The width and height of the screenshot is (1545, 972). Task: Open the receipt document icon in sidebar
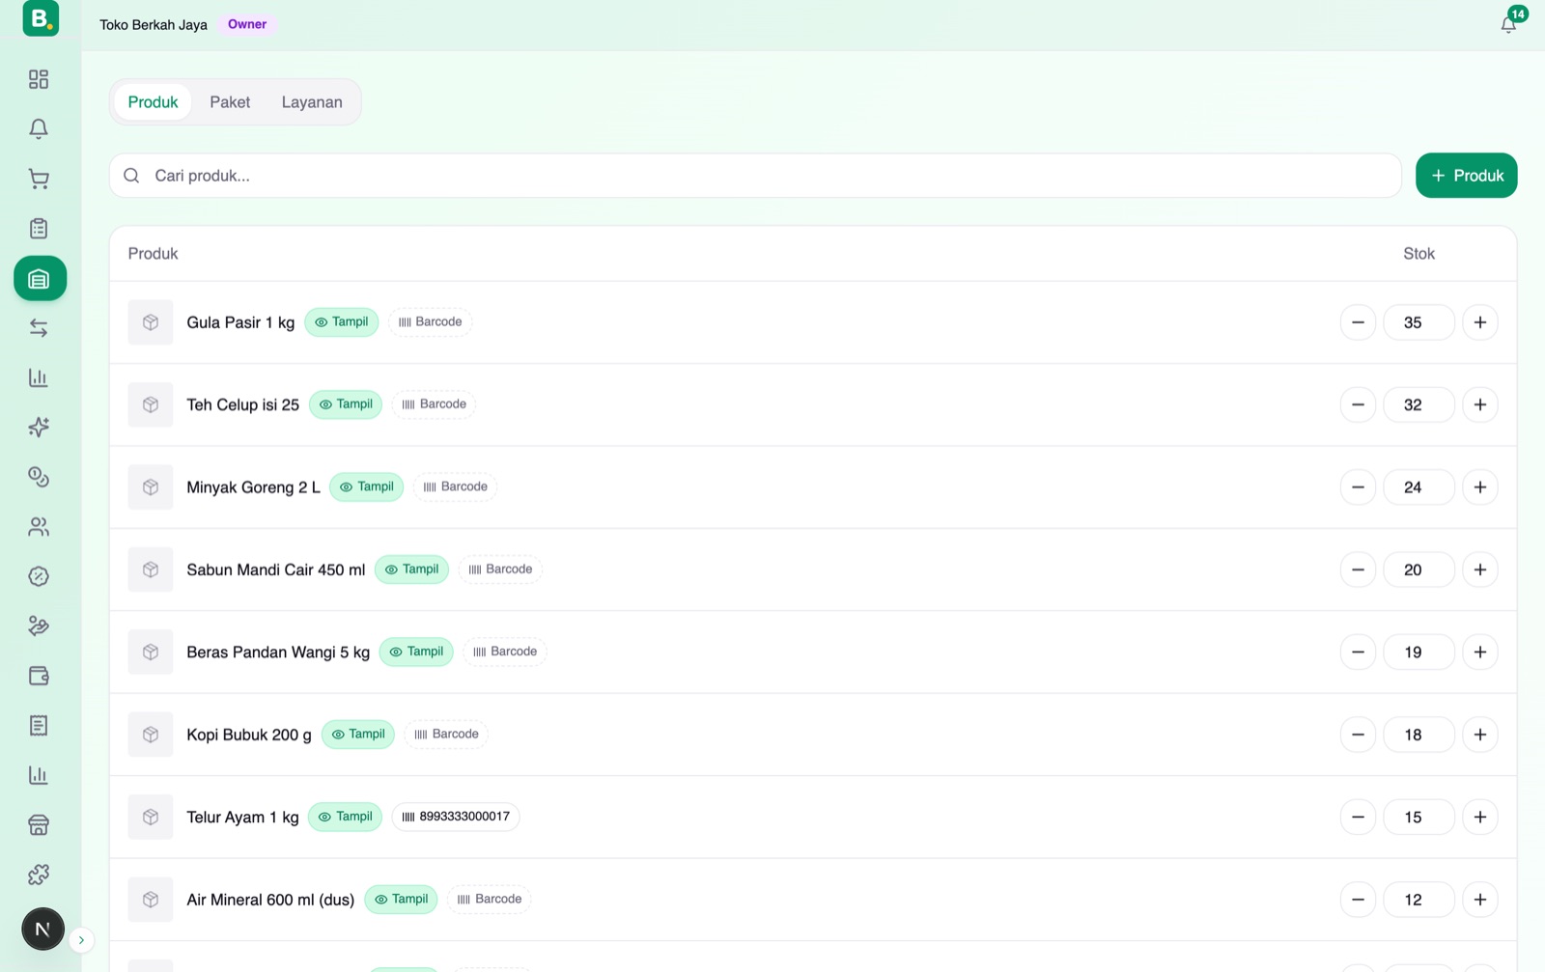tap(39, 726)
